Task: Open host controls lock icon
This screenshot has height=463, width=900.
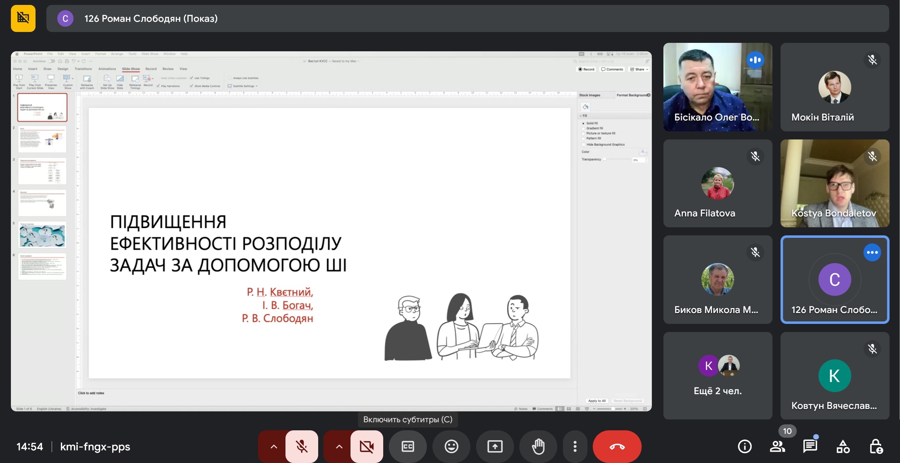Action: click(x=876, y=446)
